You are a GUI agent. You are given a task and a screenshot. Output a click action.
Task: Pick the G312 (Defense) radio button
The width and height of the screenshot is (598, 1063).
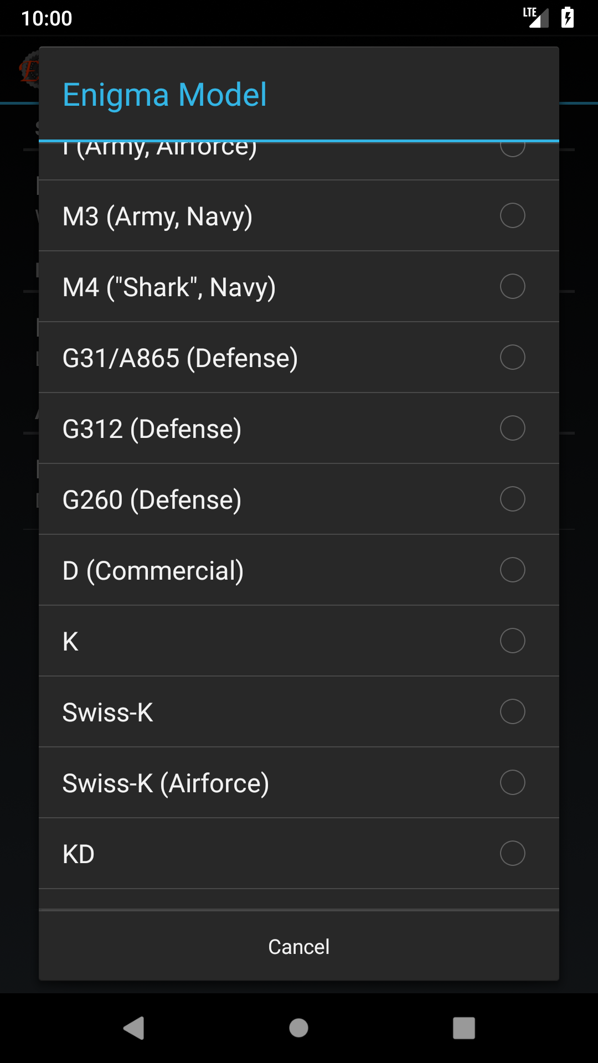tap(512, 428)
